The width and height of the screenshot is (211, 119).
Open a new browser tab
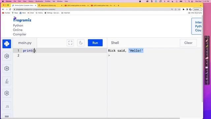click(118, 6)
